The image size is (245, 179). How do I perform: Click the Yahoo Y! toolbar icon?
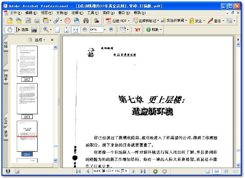[137, 29]
